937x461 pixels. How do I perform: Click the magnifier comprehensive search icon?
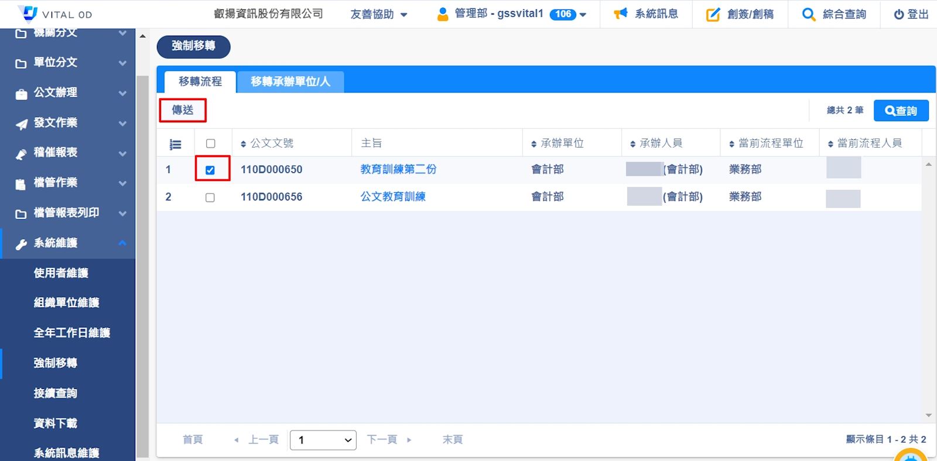tap(808, 14)
